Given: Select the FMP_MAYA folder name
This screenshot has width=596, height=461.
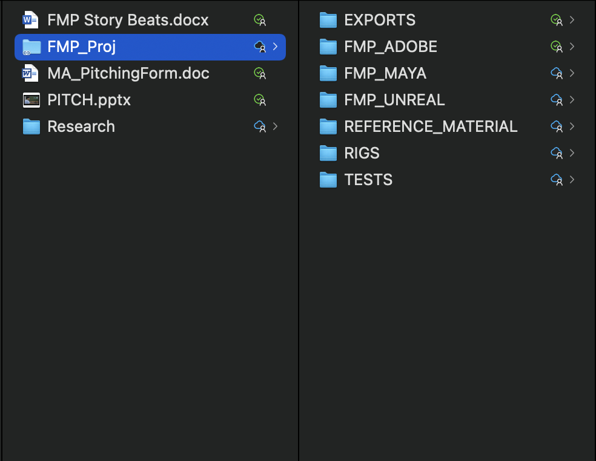Looking at the screenshot, I should coord(385,73).
